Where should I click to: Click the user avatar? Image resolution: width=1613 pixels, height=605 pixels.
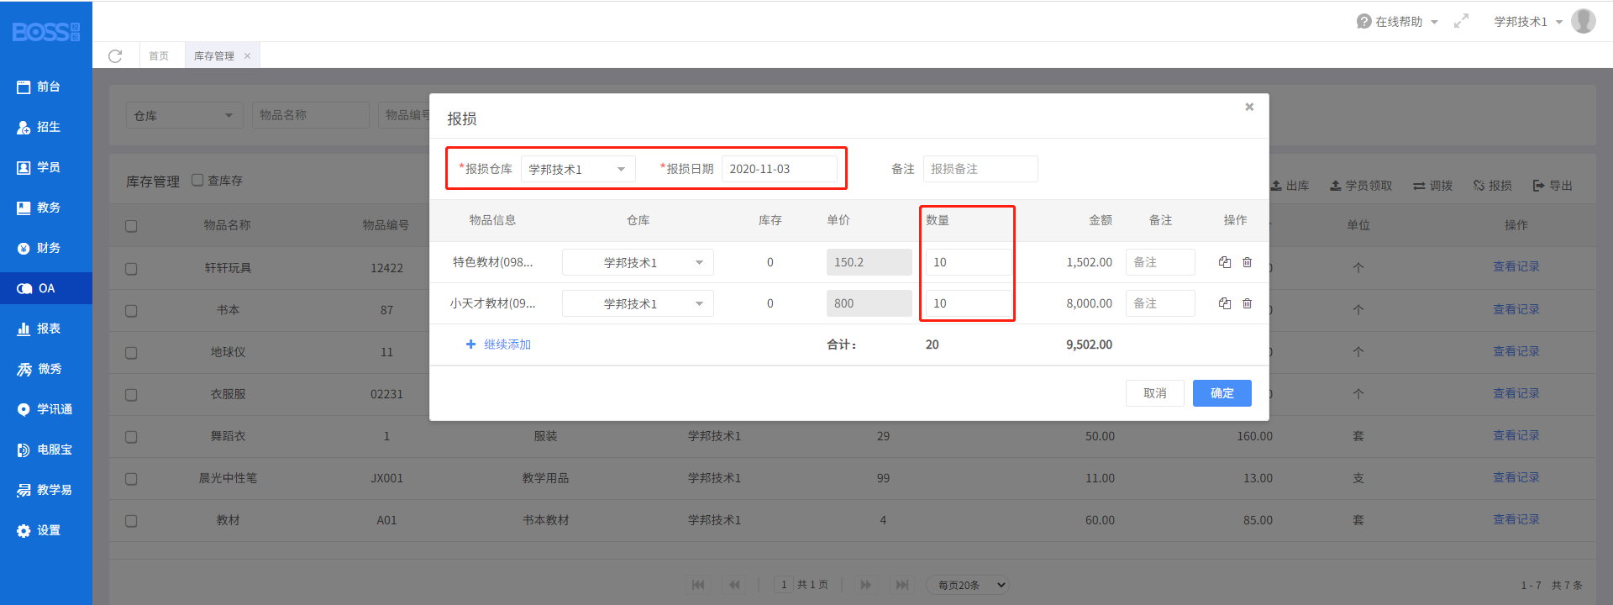tap(1584, 21)
